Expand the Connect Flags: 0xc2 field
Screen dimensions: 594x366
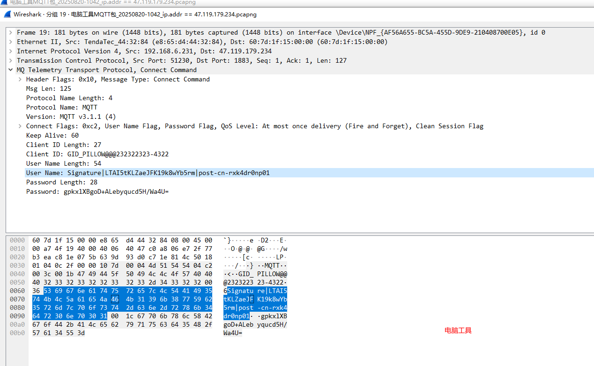coord(20,126)
